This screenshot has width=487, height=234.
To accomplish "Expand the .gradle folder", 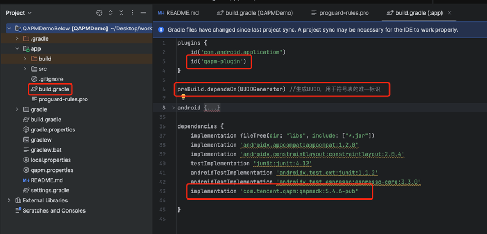I will click(x=17, y=39).
